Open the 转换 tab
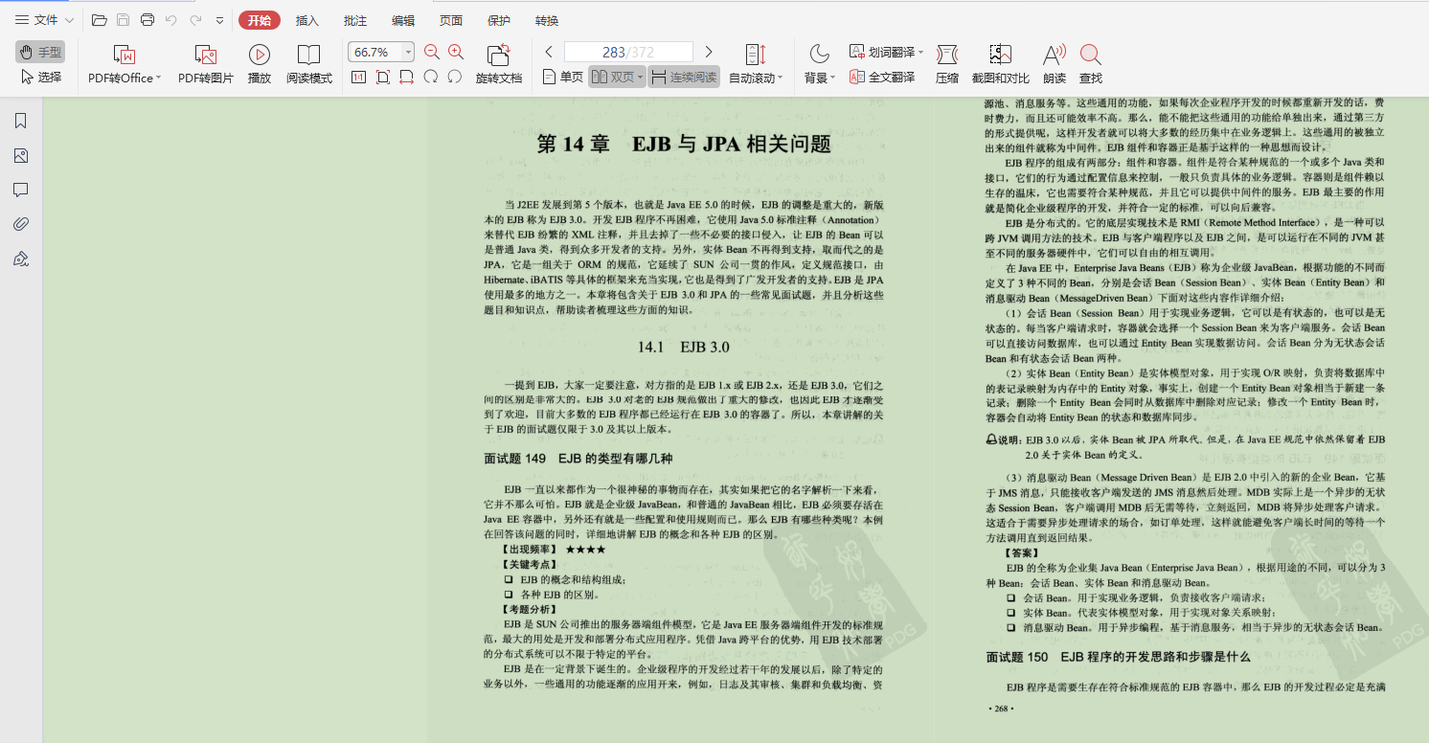This screenshot has width=1429, height=743. click(x=547, y=20)
